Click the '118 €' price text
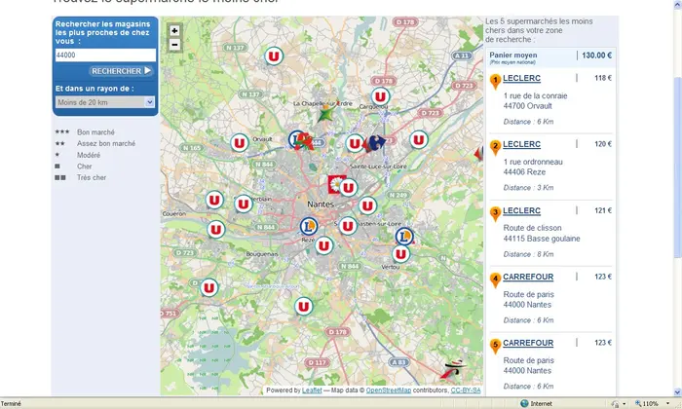The image size is (682, 409). click(x=603, y=78)
